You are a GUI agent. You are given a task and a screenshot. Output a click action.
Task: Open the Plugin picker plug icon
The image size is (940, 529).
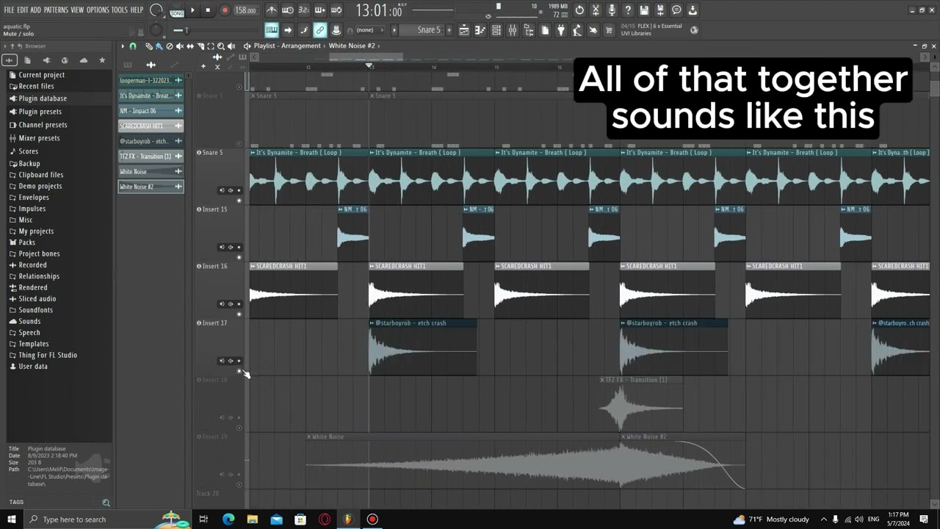561,30
